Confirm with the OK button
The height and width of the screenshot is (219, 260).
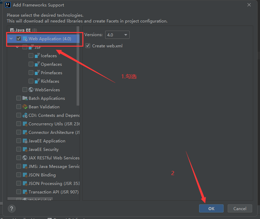coord(211,208)
